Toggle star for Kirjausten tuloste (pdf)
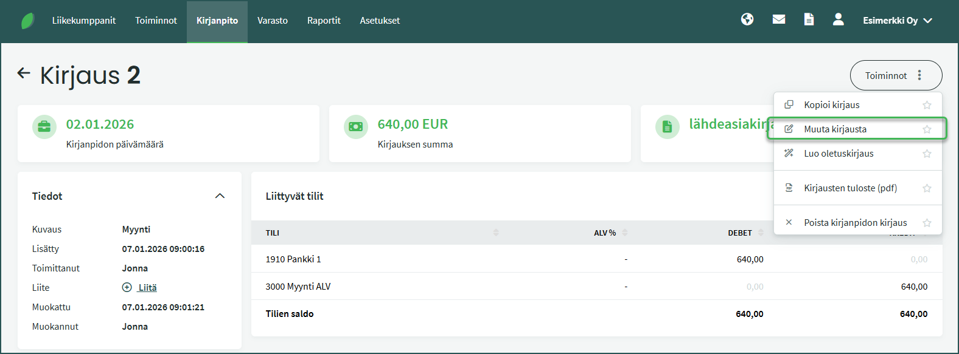Screen dimensions: 959x354 [x=927, y=188]
